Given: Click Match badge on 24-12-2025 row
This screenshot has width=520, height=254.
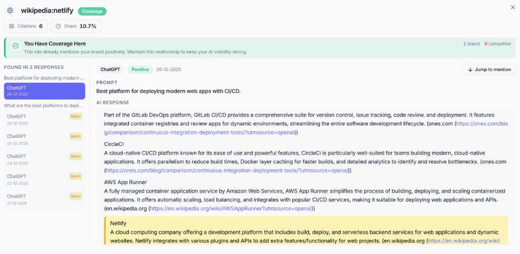Looking at the screenshot, I should (x=76, y=156).
